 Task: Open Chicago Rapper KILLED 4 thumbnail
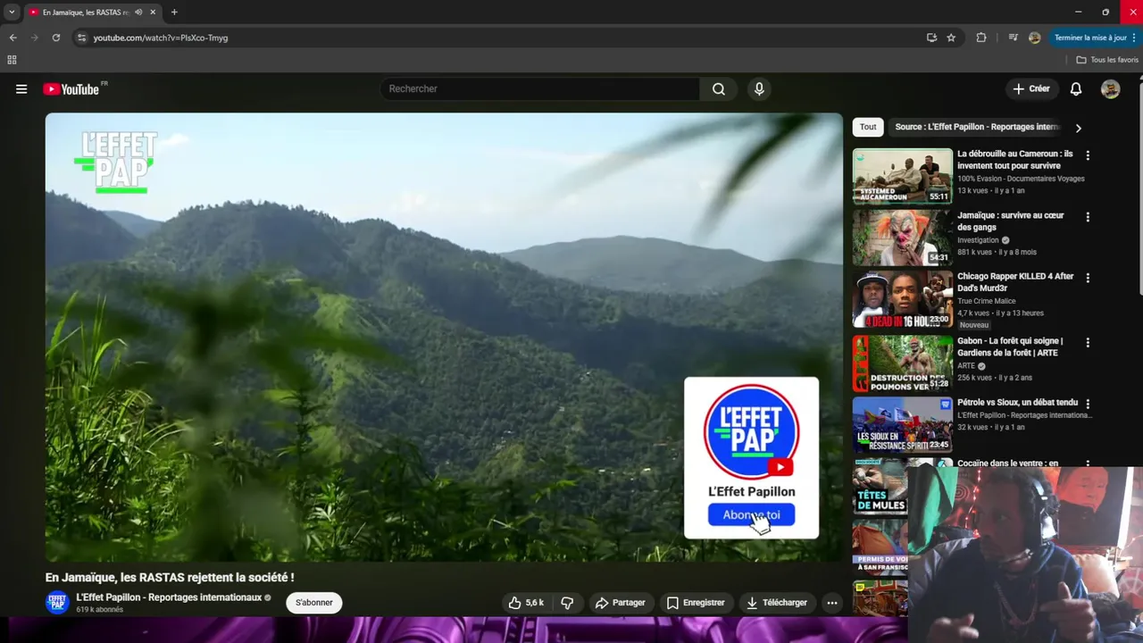pyautogui.click(x=903, y=300)
